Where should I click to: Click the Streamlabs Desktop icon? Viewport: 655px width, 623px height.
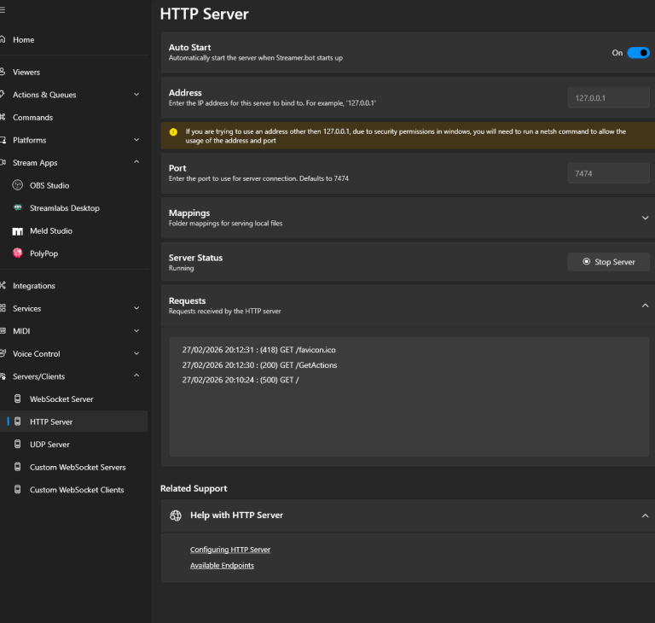[x=18, y=208]
